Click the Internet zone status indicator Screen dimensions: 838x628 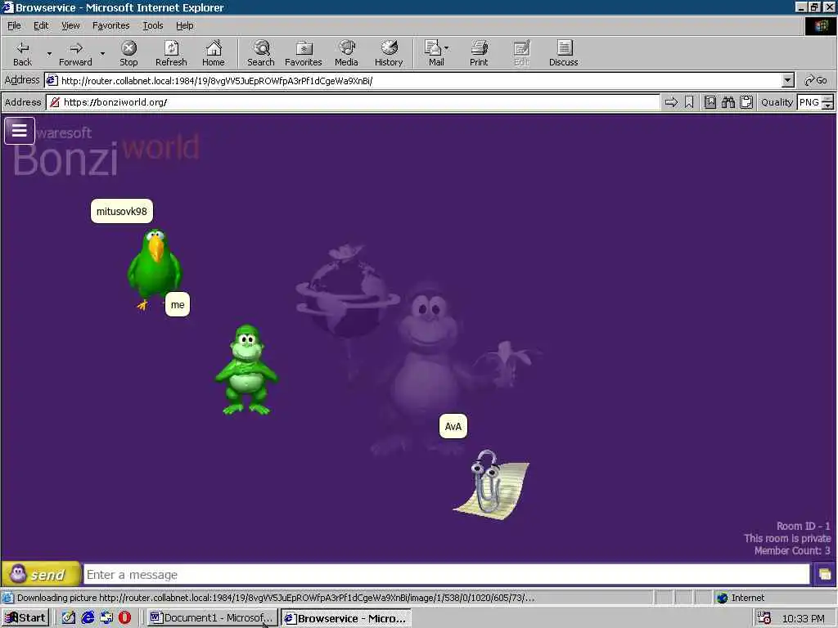(740, 598)
